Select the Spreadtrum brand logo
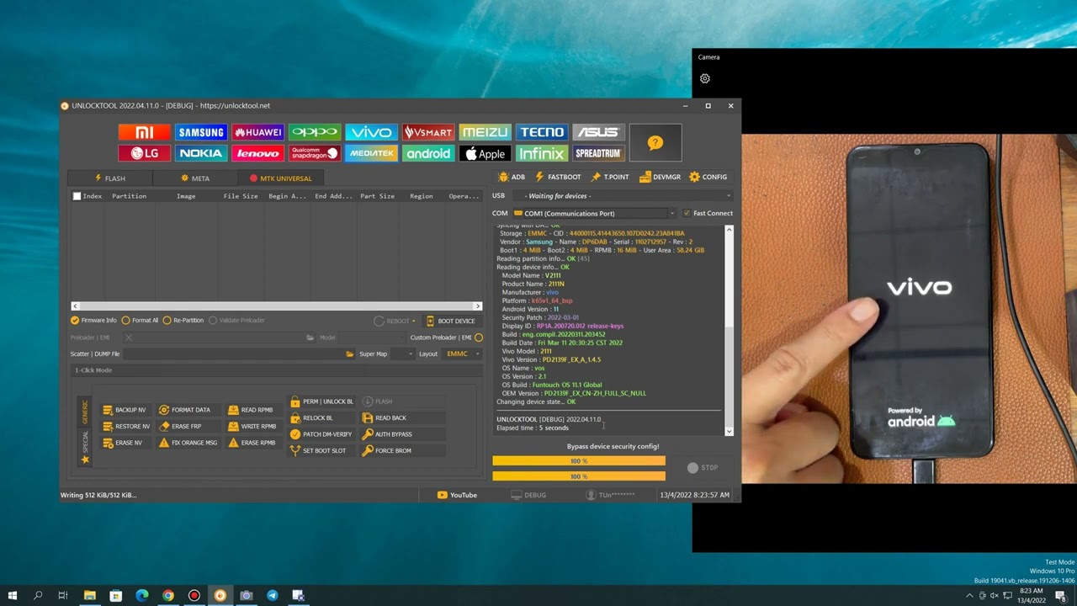1077x606 pixels. [x=598, y=153]
